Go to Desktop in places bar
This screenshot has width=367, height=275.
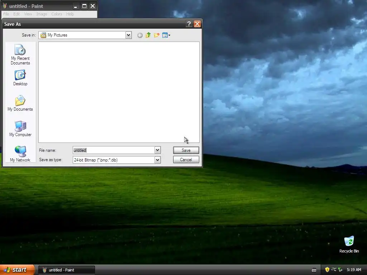click(x=20, y=78)
